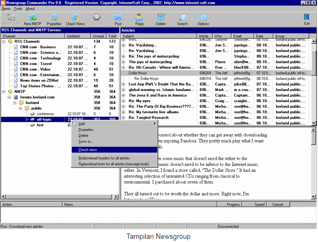Click the CNN.com - Video feed icon
318x242 pixels.
click(16, 69)
